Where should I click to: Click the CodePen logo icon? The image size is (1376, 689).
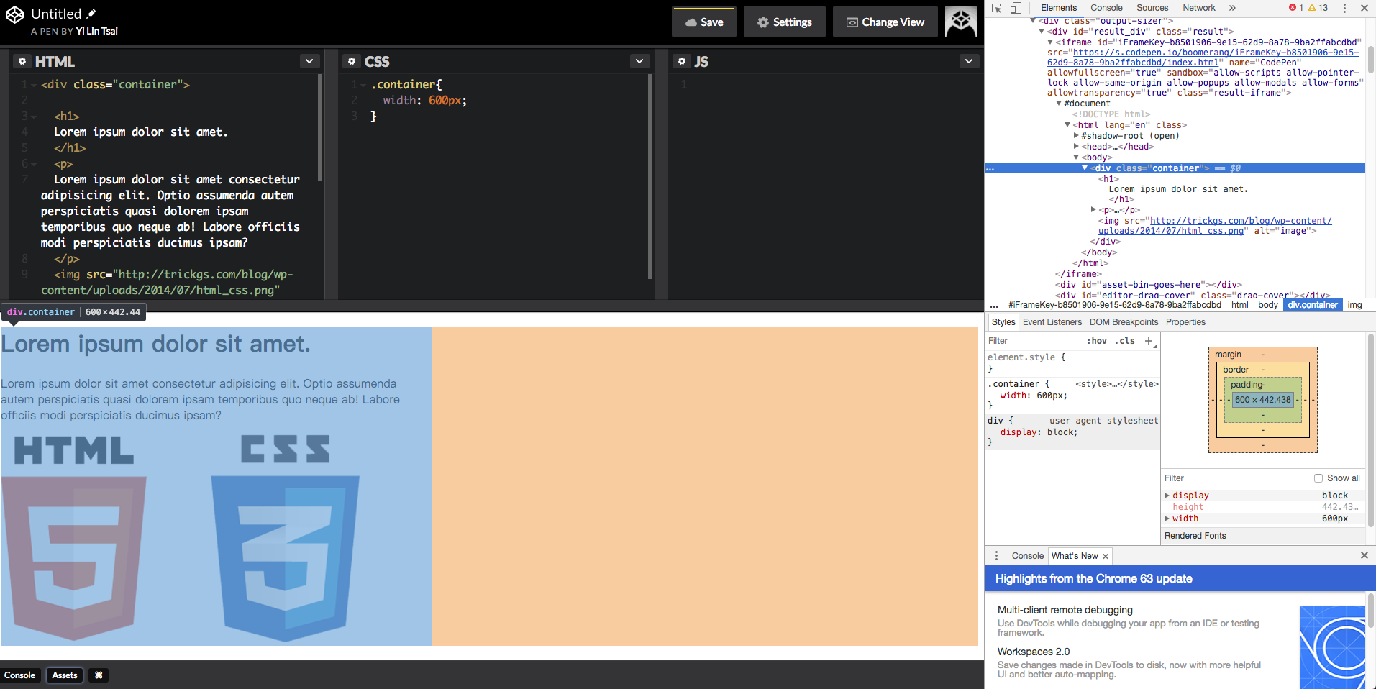(15, 14)
